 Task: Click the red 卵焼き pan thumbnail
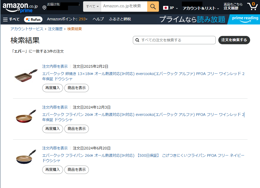click(26, 76)
